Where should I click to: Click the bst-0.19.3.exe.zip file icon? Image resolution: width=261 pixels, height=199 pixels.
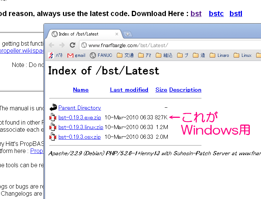53,117
